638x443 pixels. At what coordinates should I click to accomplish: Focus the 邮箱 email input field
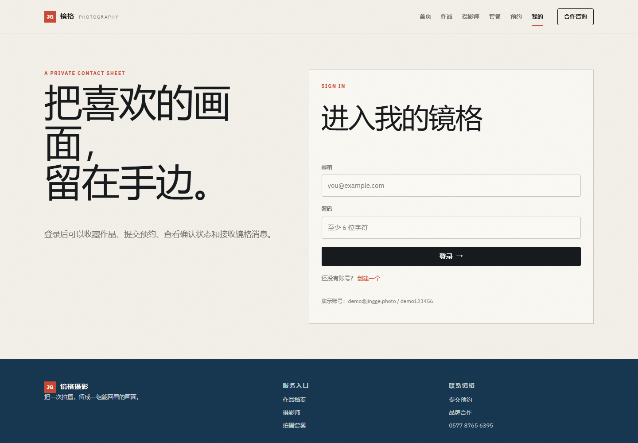451,186
